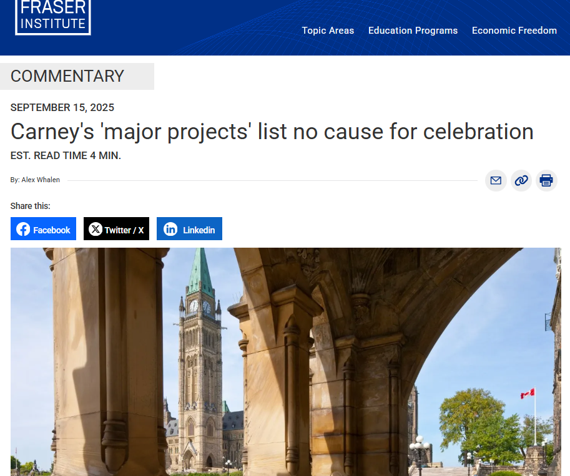Print the article using the printer icon

tap(546, 180)
